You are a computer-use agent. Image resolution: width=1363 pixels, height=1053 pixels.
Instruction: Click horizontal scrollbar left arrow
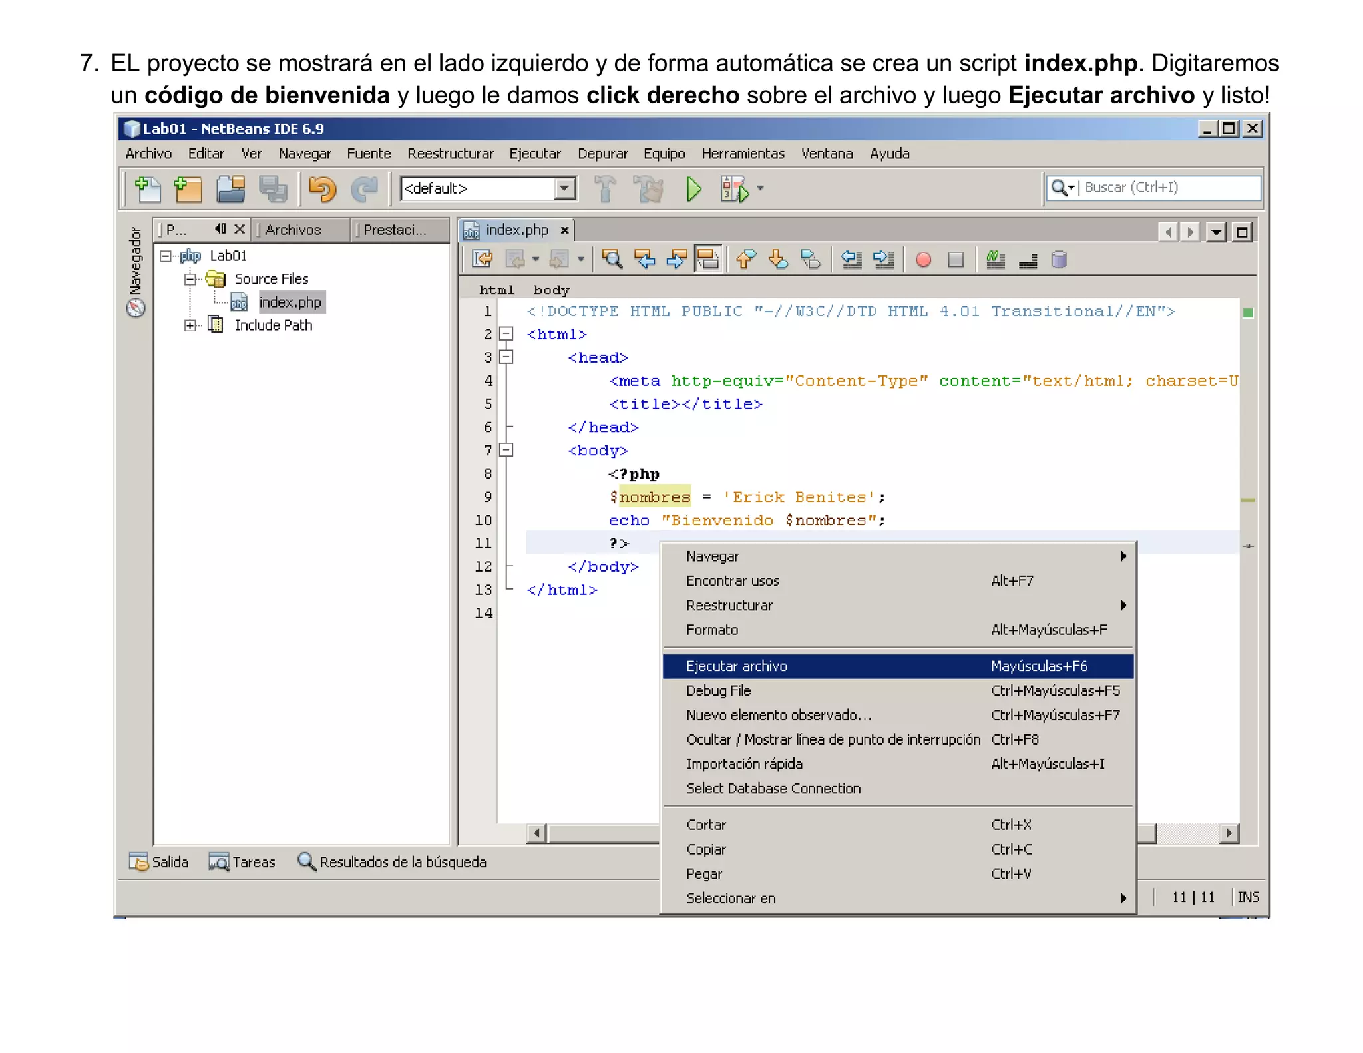tap(536, 833)
